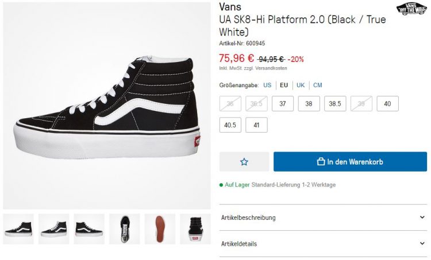This screenshot has height=260, width=431.
Task: Add shoe via In den Warenkorb button
Action: click(350, 162)
